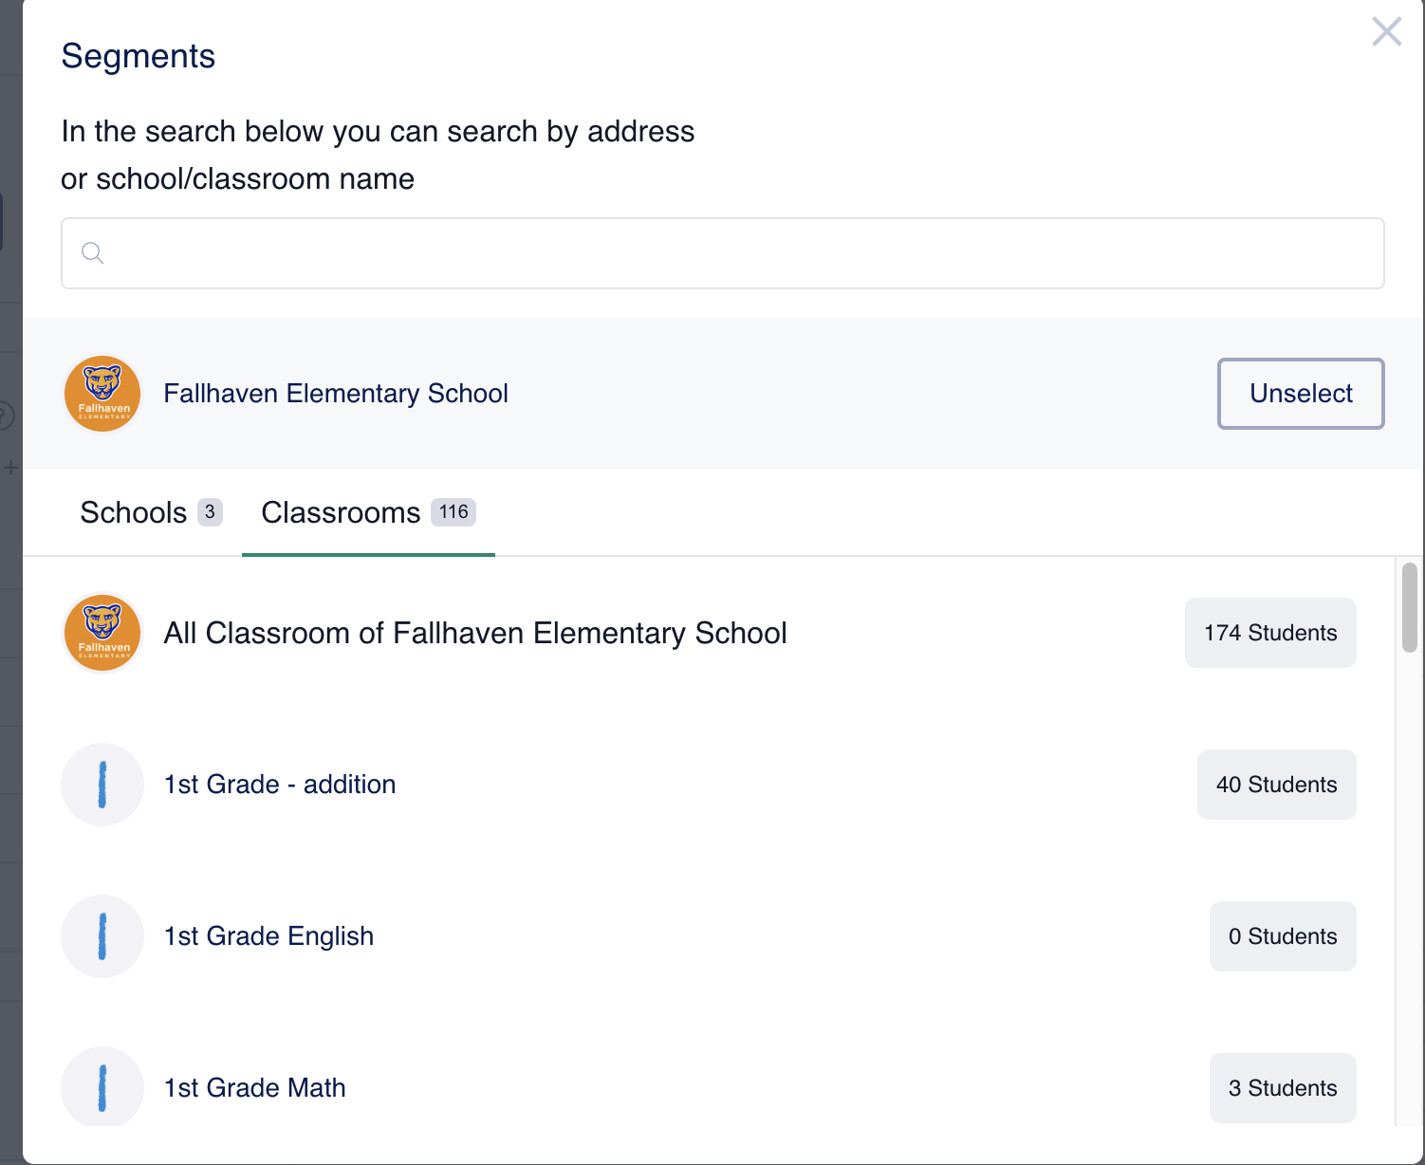The width and height of the screenshot is (1425, 1165).
Task: Click Fallhaven logo beside All Classroom entry
Action: click(x=102, y=633)
